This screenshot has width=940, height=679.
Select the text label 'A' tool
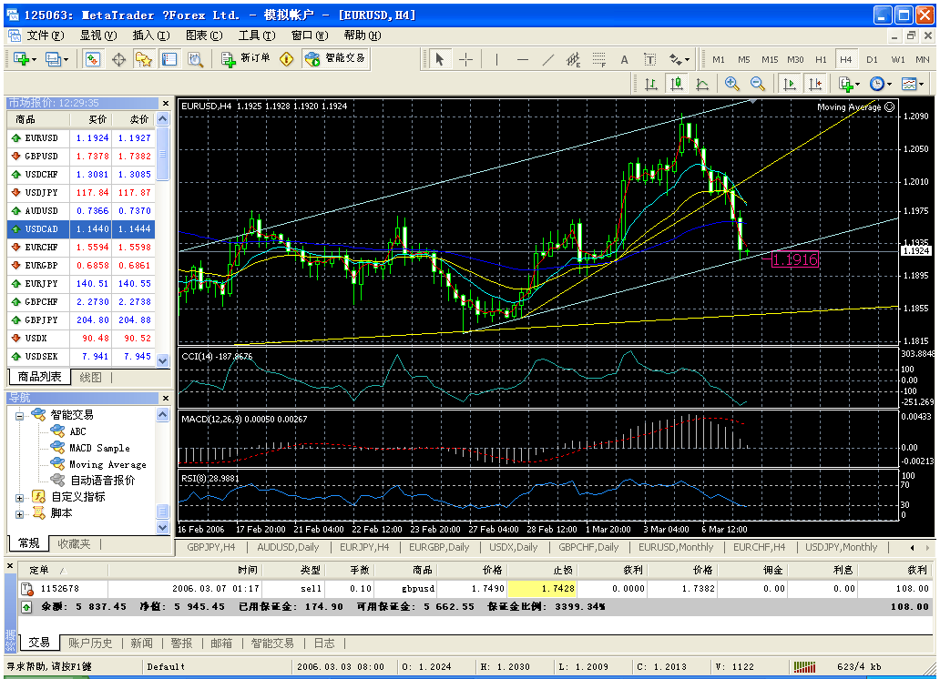(624, 59)
